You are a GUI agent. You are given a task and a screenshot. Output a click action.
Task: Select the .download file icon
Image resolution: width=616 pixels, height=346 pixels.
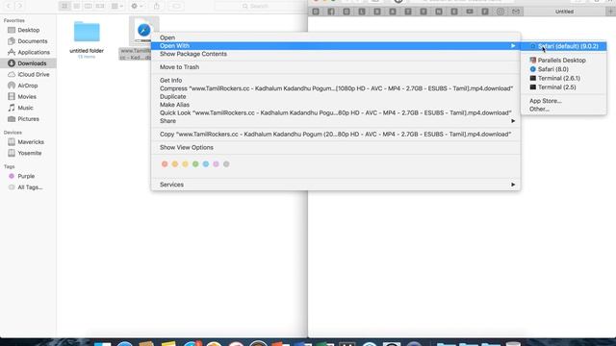click(x=143, y=30)
